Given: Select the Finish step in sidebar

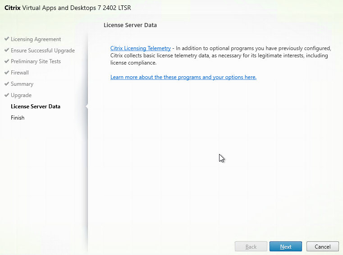Looking at the screenshot, I should point(18,118).
